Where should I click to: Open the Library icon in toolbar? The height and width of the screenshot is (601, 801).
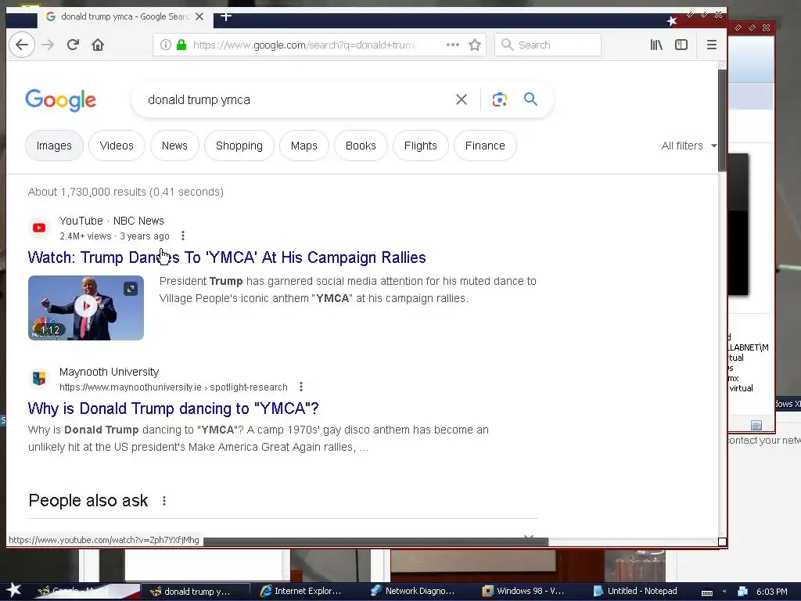pos(656,45)
